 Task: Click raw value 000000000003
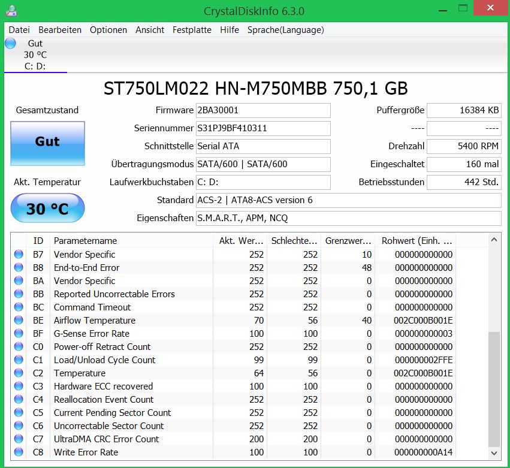coord(424,334)
